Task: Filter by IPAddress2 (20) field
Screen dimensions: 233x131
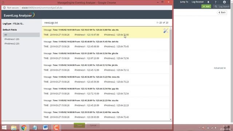Action: (12, 44)
